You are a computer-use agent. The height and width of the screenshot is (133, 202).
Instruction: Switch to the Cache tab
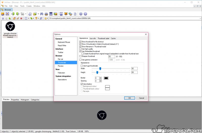coord(113,39)
